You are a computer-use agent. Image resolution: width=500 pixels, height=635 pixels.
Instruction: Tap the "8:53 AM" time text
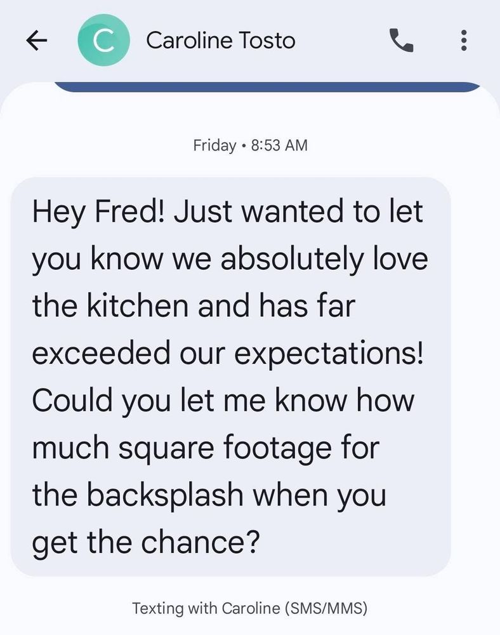click(x=279, y=145)
